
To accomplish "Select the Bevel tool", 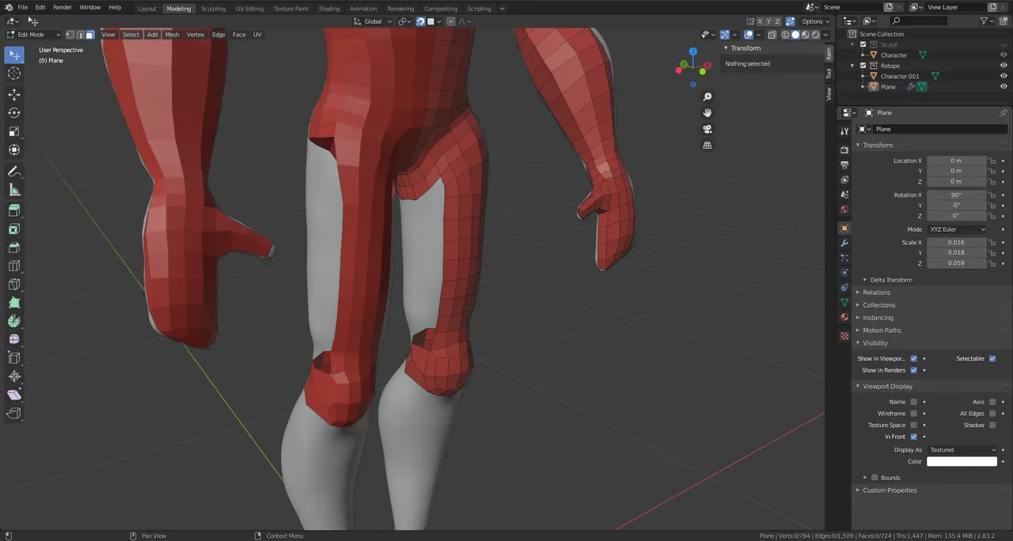I will [x=14, y=248].
